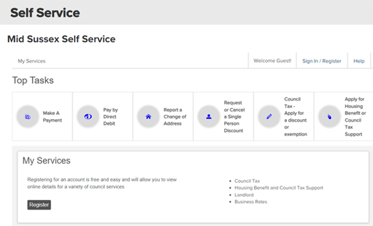The image size is (373, 226).
Task: Click the Welcome Guest! label
Action: pos(272,61)
